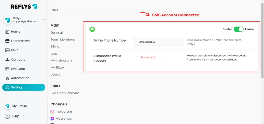This screenshot has width=264, height=124.
Task: Click the 'Disable' label beside toggle
Action: [x=227, y=29]
